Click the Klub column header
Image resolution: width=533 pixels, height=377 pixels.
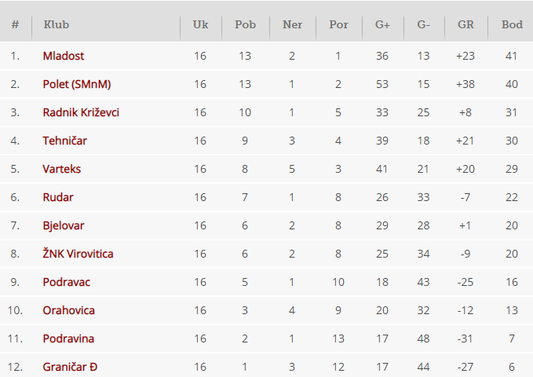[57, 24]
